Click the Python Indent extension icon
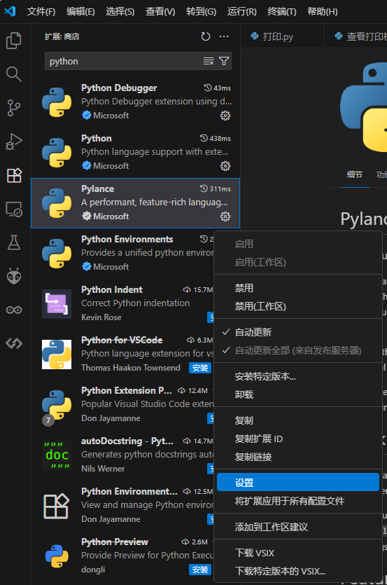The width and height of the screenshot is (387, 585). coord(57,303)
